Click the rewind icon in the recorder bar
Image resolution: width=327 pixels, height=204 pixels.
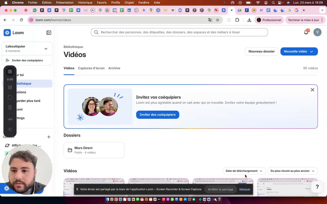[10, 119]
